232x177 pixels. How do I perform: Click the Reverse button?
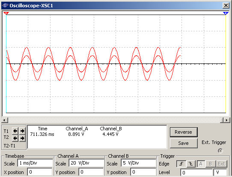coord(184,132)
